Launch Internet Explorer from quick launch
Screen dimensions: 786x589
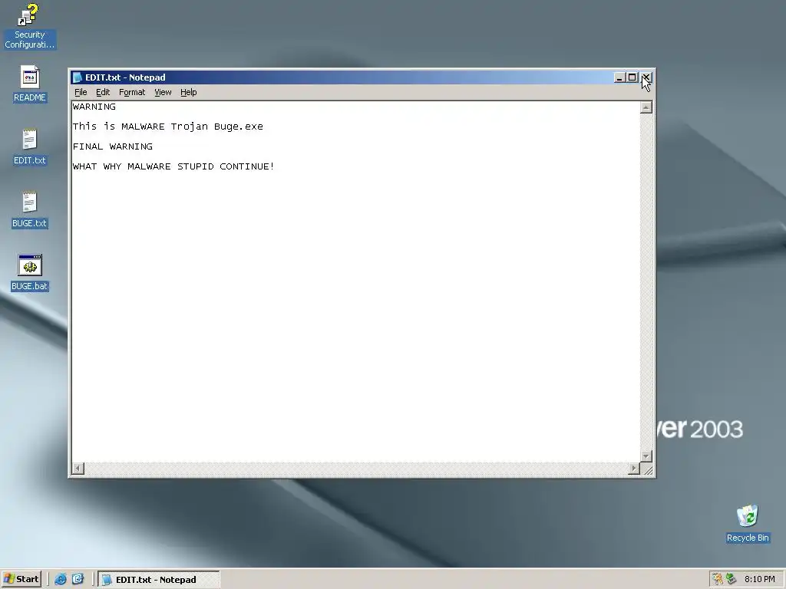point(61,580)
